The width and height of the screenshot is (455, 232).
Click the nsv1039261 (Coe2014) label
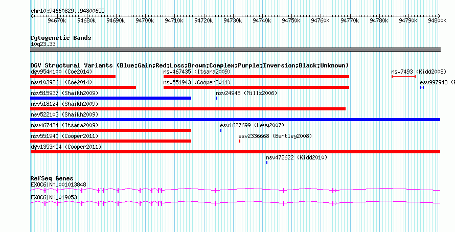pyautogui.click(x=61, y=82)
